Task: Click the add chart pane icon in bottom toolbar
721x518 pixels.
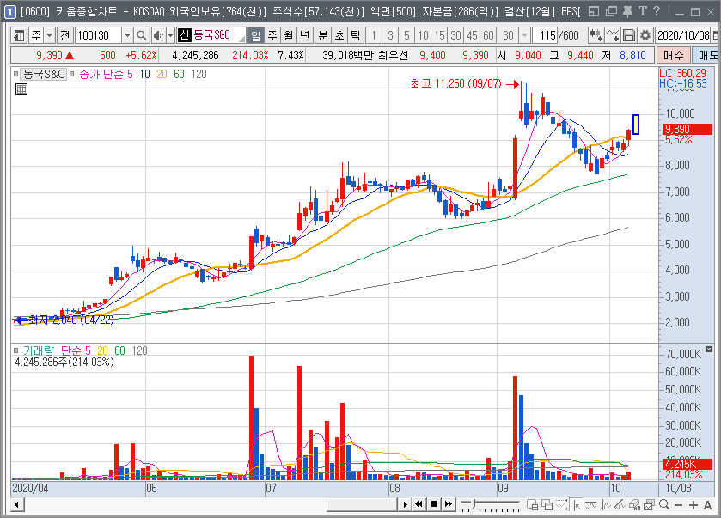Action: click(x=533, y=504)
